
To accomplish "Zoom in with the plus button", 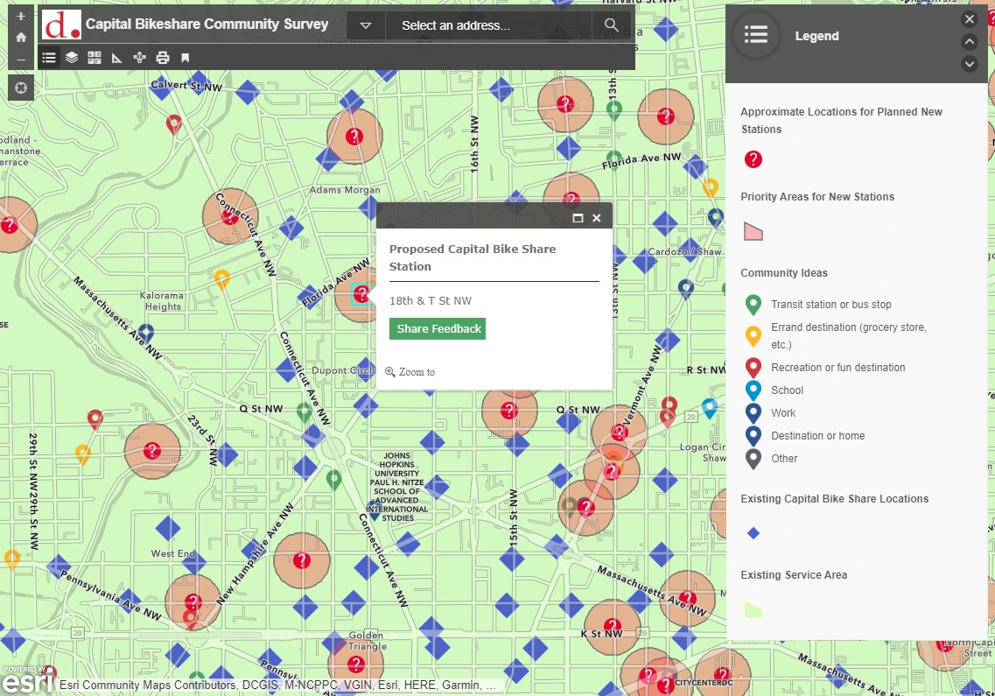I will point(20,15).
